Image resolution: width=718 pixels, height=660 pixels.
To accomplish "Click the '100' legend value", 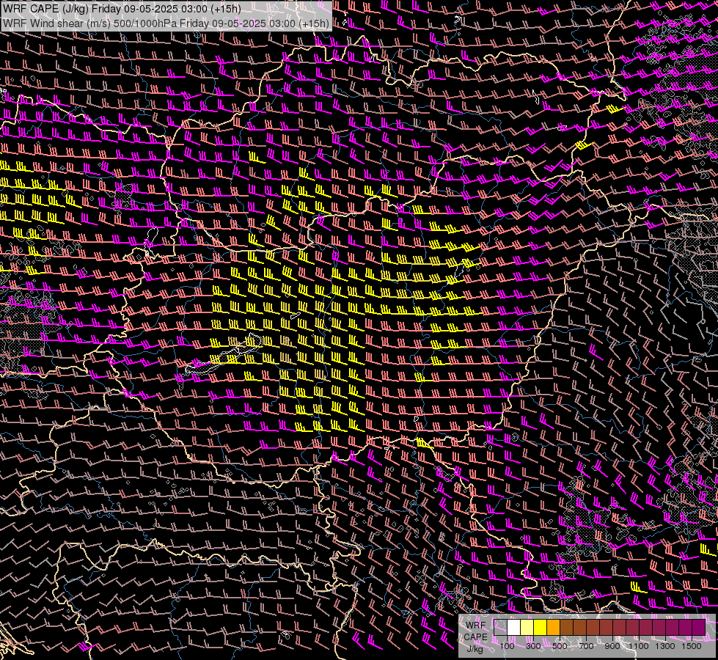I will point(507,646).
